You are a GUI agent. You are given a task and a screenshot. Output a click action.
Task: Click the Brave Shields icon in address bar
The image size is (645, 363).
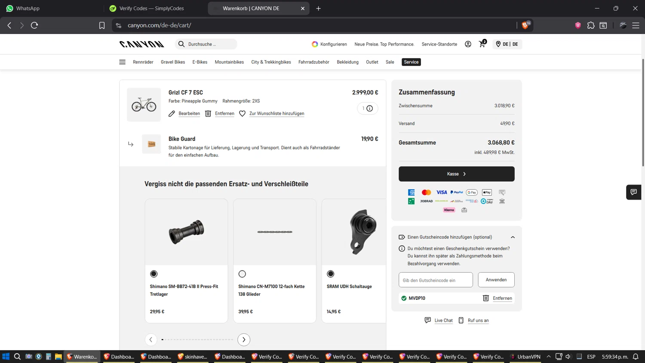(525, 25)
